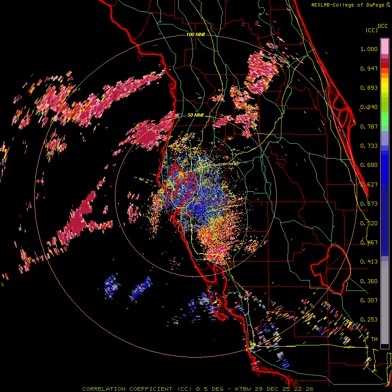The height and width of the screenshot is (392, 392).
Task: Click the TH threshold label
Action: (x=374, y=339)
